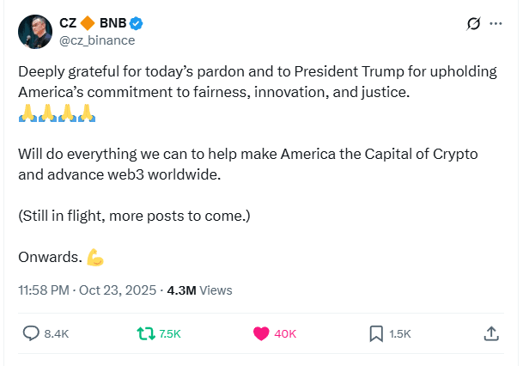
Task: Open CZ's profile picture
Action: click(34, 31)
